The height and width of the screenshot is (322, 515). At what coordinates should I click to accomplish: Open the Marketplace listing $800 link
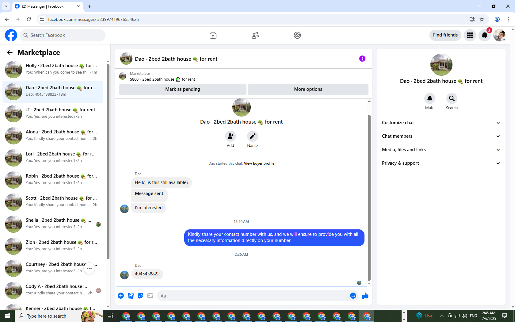(x=162, y=79)
